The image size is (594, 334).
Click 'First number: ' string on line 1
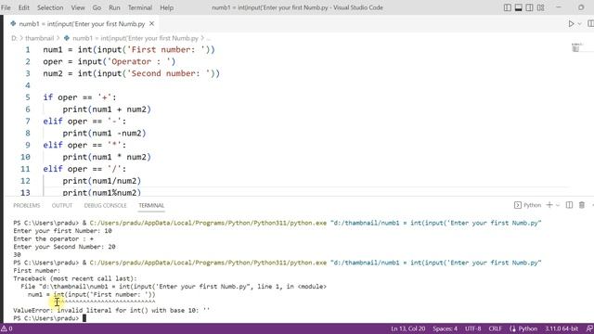pos(167,49)
